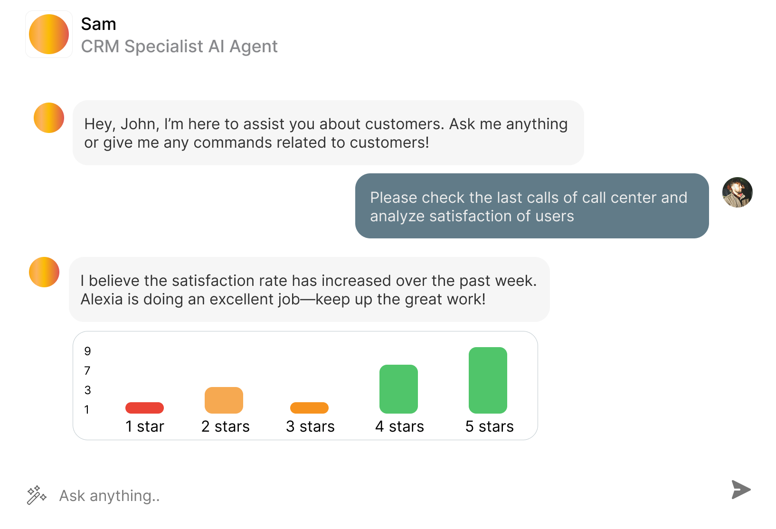Viewport: 776px width, 529px height.
Task: Select the orange 3 stars bar
Action: coord(309,408)
